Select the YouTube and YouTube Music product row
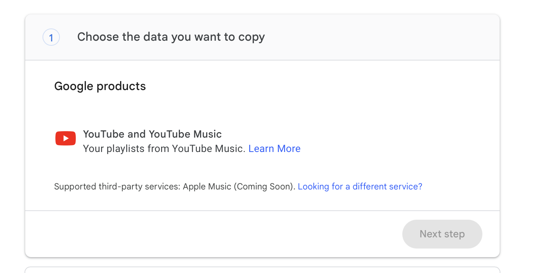 point(262,141)
